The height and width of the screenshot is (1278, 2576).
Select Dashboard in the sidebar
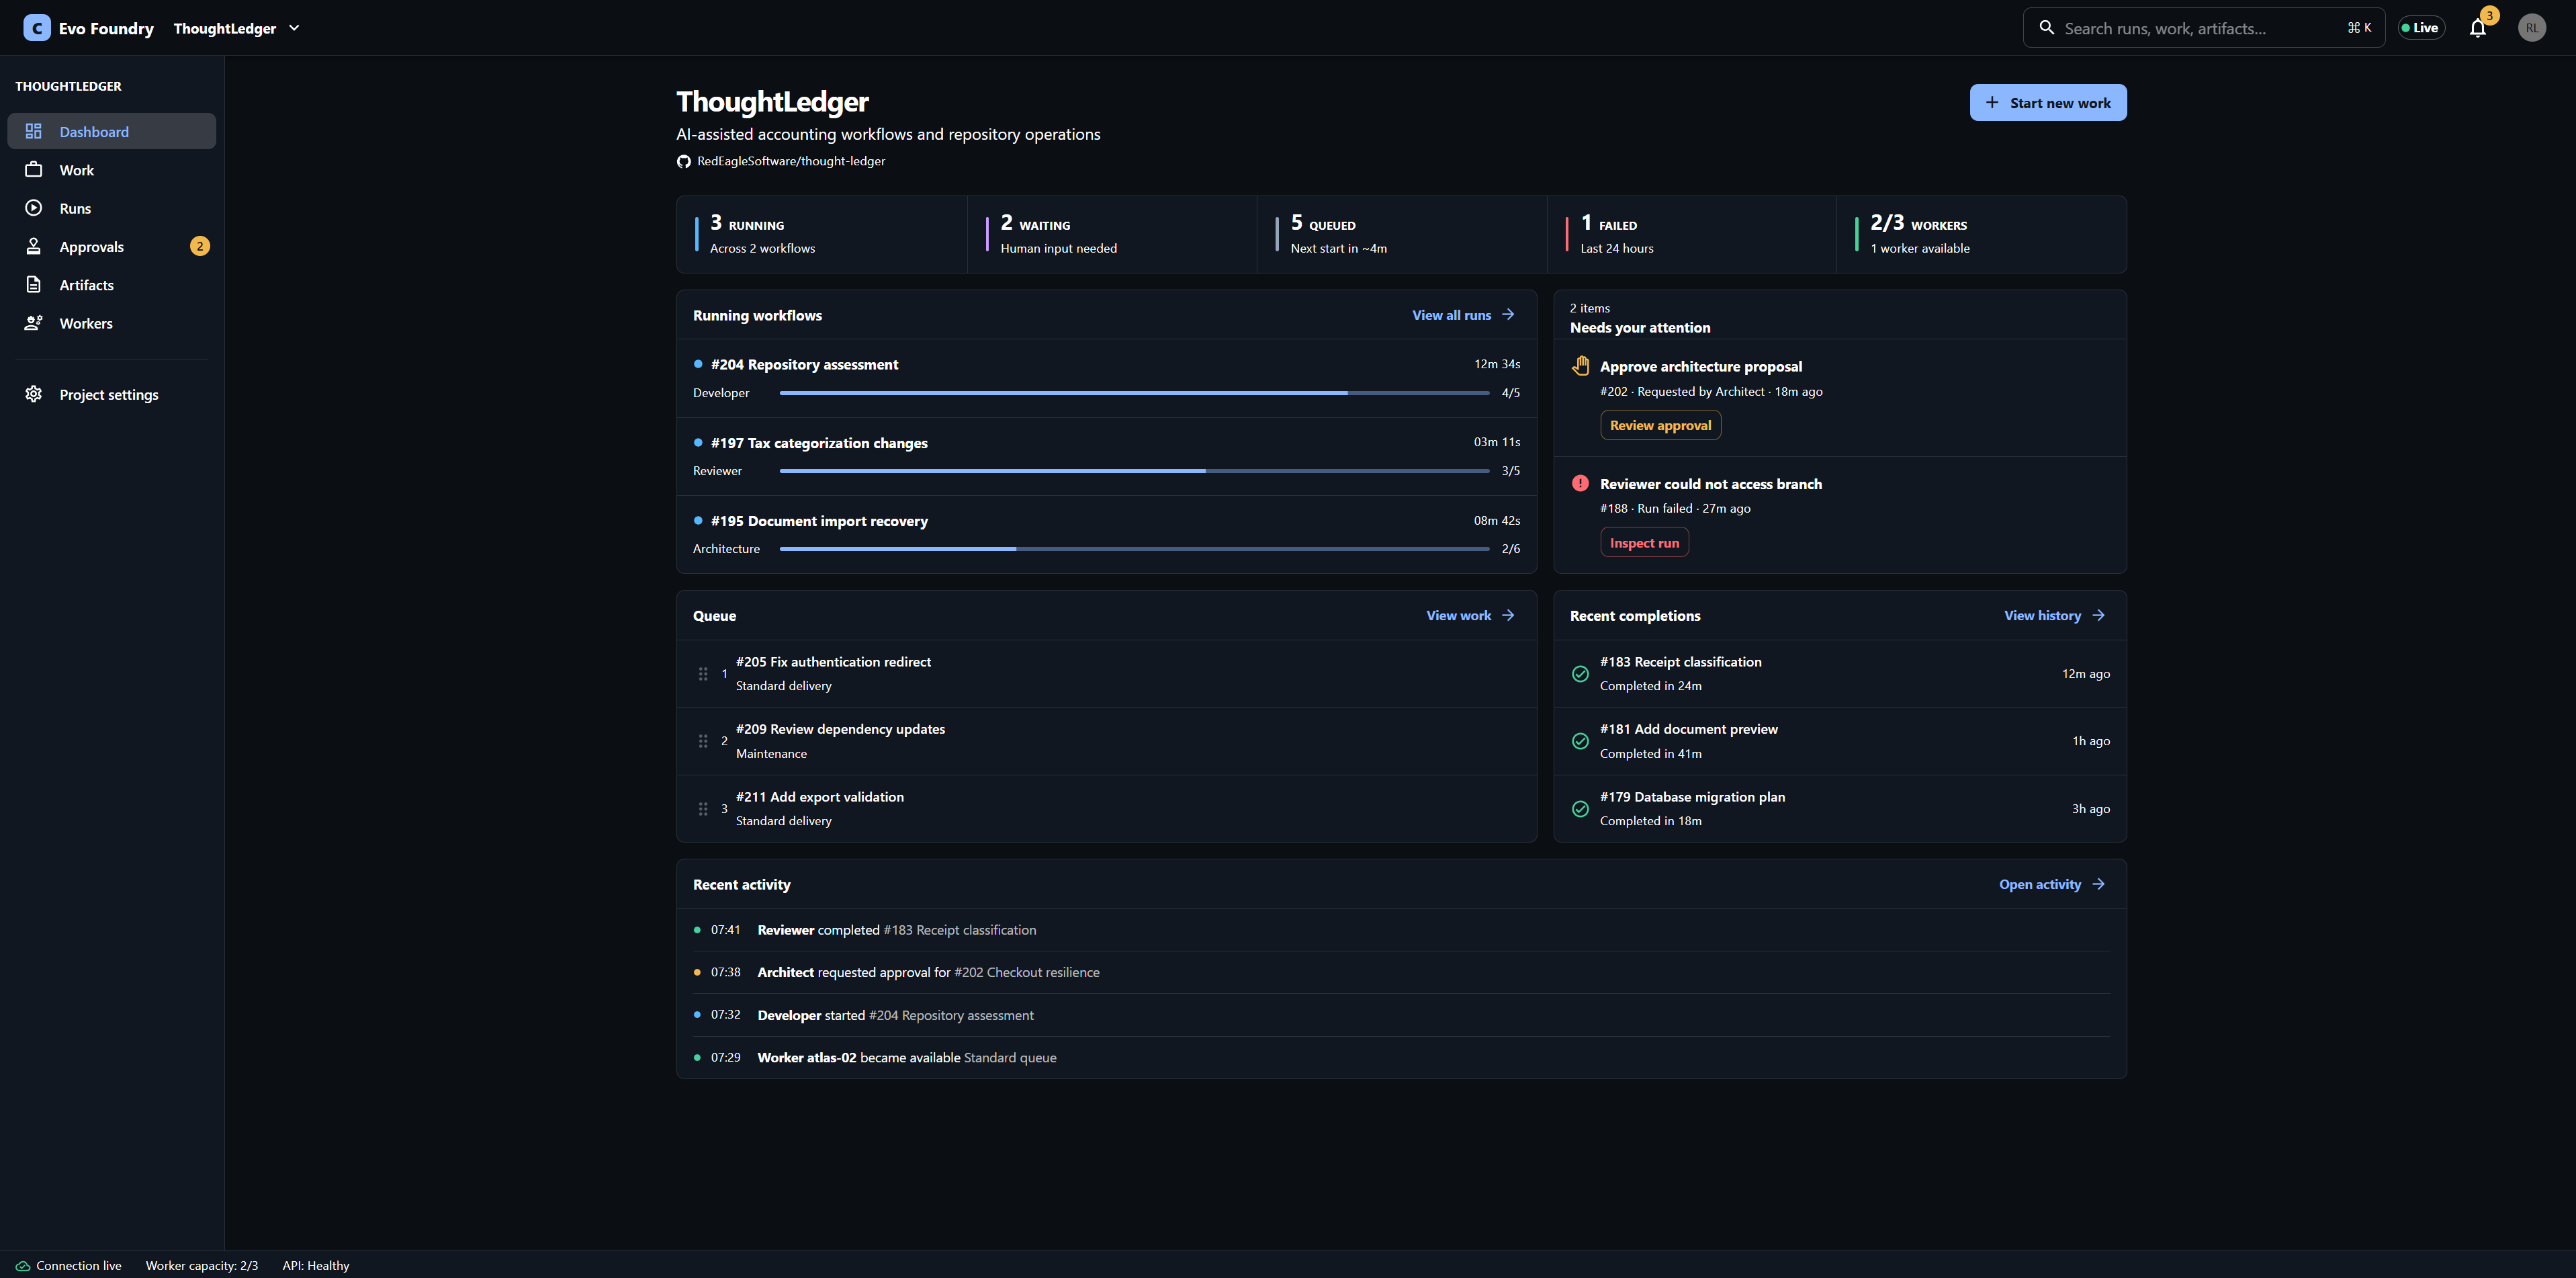pos(112,131)
